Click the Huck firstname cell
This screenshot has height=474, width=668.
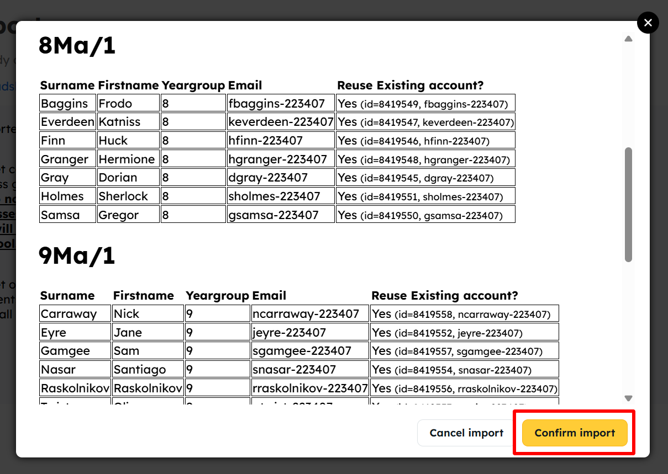click(129, 140)
